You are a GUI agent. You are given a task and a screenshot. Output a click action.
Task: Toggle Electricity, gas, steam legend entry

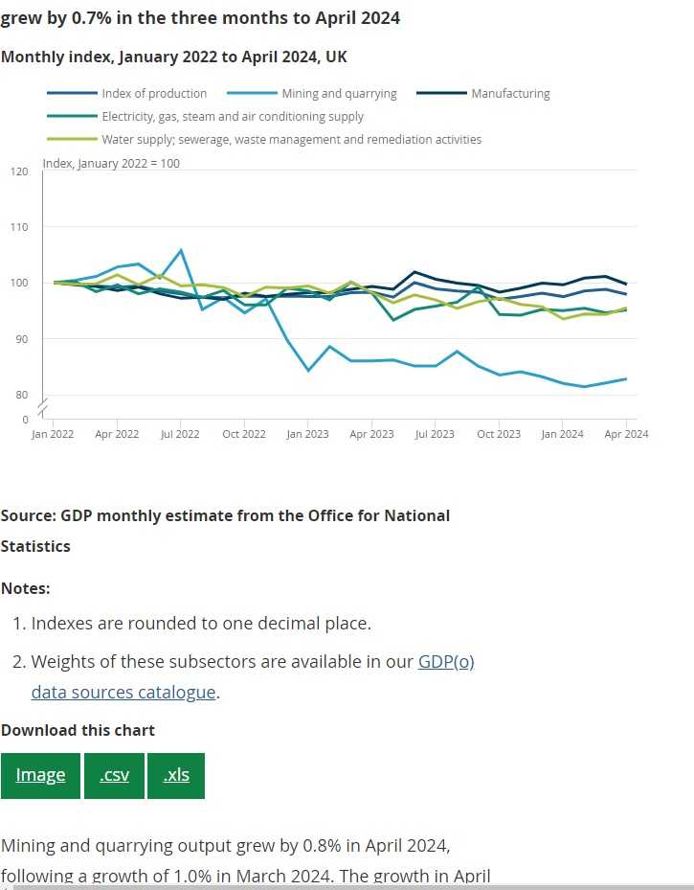click(x=233, y=117)
